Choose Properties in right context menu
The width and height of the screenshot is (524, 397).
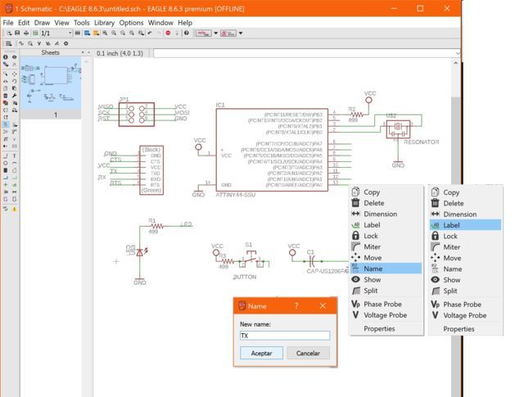coord(466,329)
